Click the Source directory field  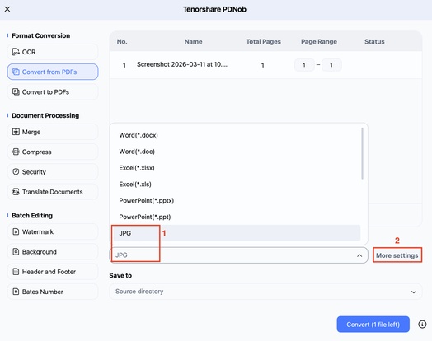[x=265, y=292]
